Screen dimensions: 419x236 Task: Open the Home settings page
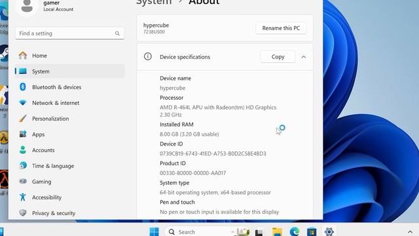[x=69, y=56]
